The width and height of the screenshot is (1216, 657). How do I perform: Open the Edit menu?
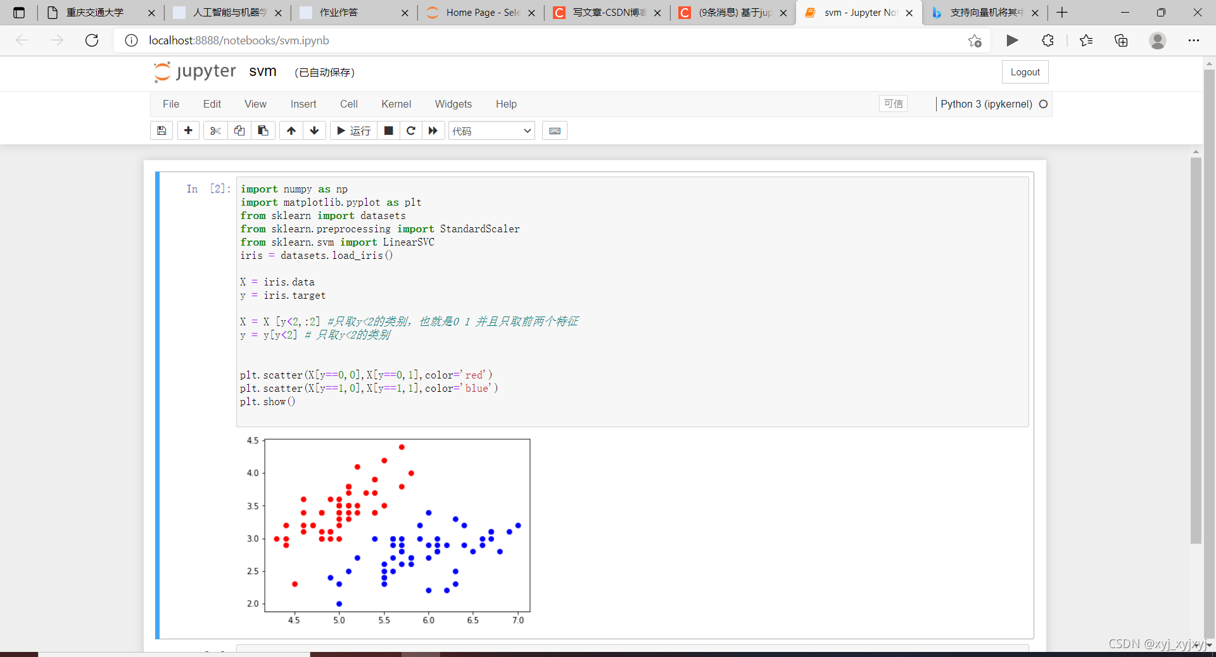tap(212, 104)
